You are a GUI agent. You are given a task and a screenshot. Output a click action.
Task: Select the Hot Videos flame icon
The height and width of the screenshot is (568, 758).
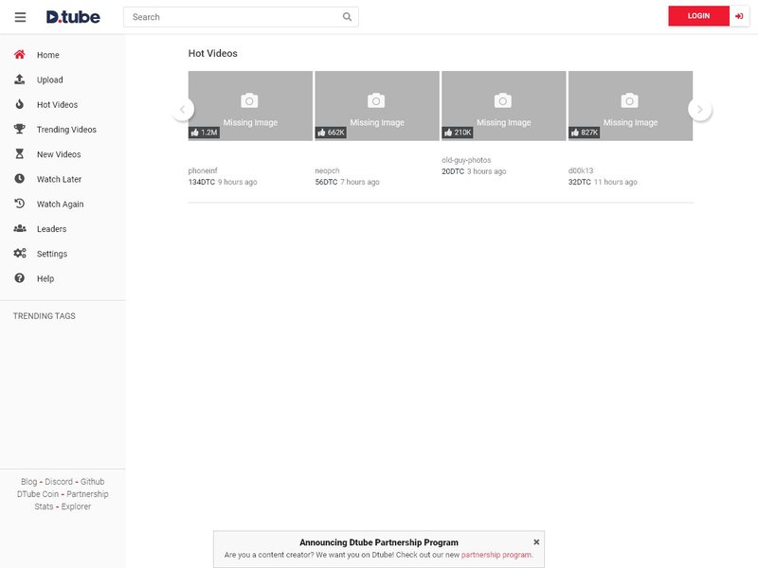coord(20,104)
